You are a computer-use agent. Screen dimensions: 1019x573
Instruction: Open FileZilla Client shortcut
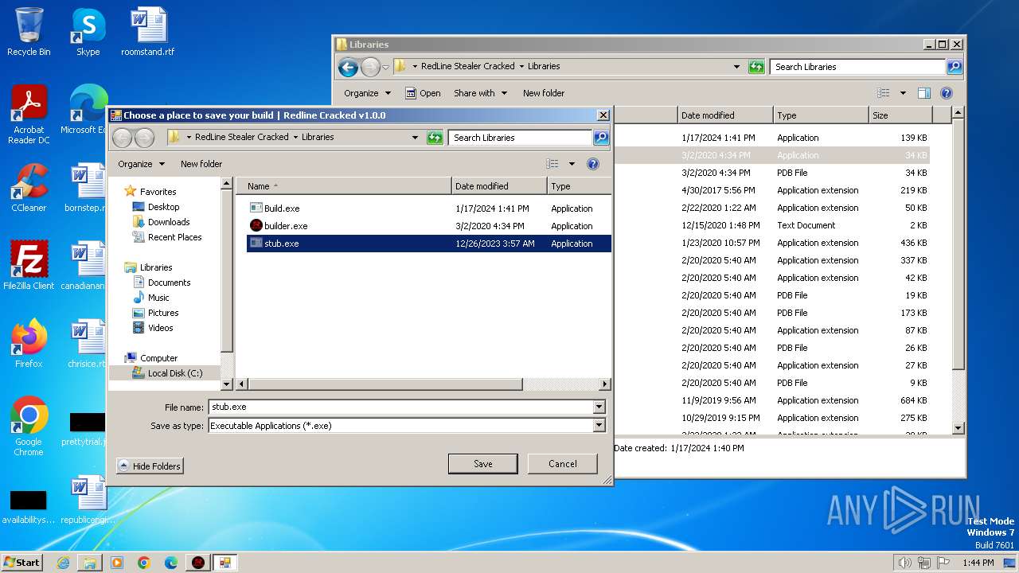(x=29, y=266)
